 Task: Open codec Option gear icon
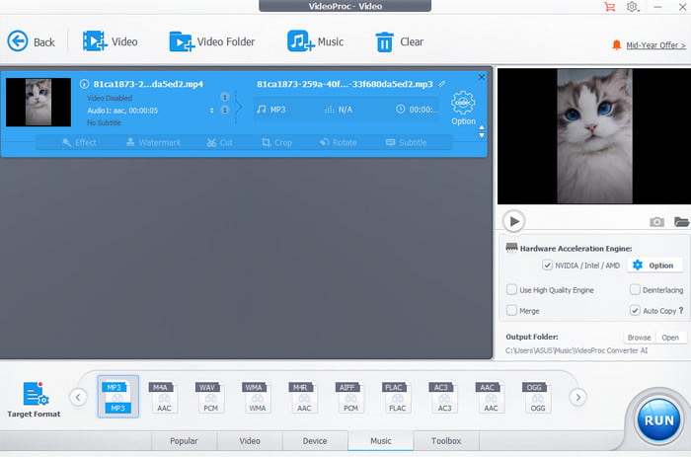pos(463,103)
